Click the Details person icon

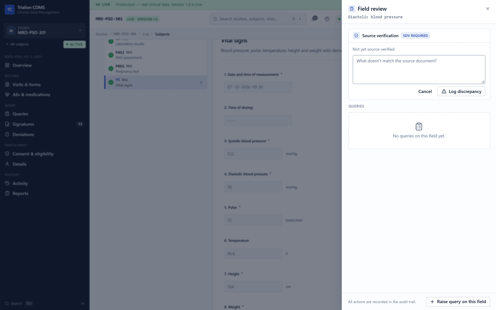point(7,164)
